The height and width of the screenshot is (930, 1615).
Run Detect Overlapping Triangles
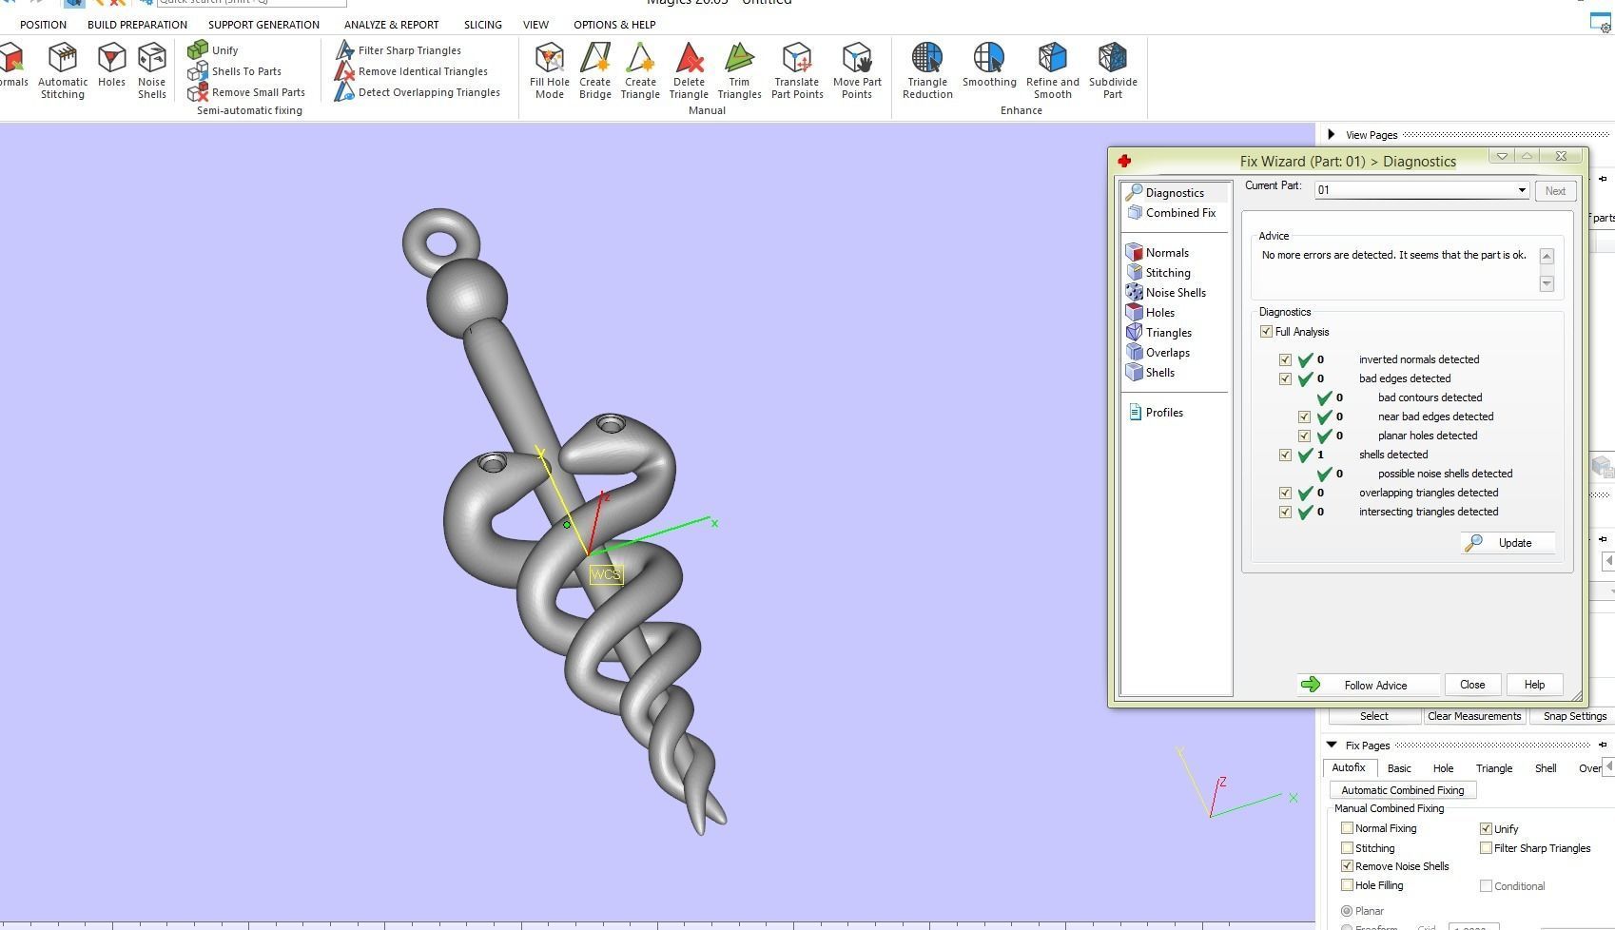(x=418, y=92)
